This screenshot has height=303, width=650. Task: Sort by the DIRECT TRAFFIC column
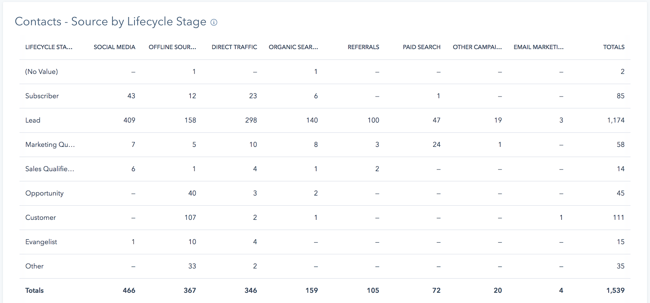[234, 47]
